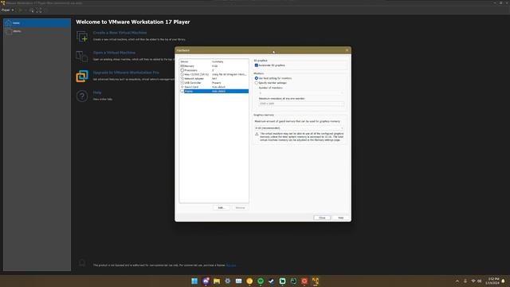Click the Remove button in Hardware dialog

tap(241, 207)
